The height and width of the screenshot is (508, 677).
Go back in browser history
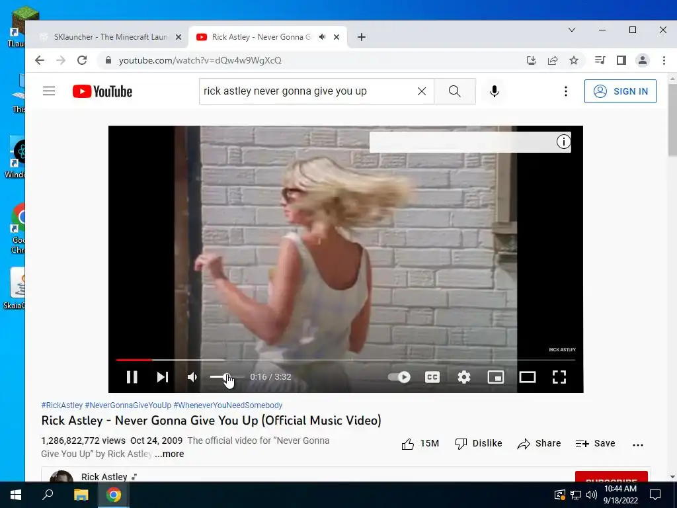point(40,60)
